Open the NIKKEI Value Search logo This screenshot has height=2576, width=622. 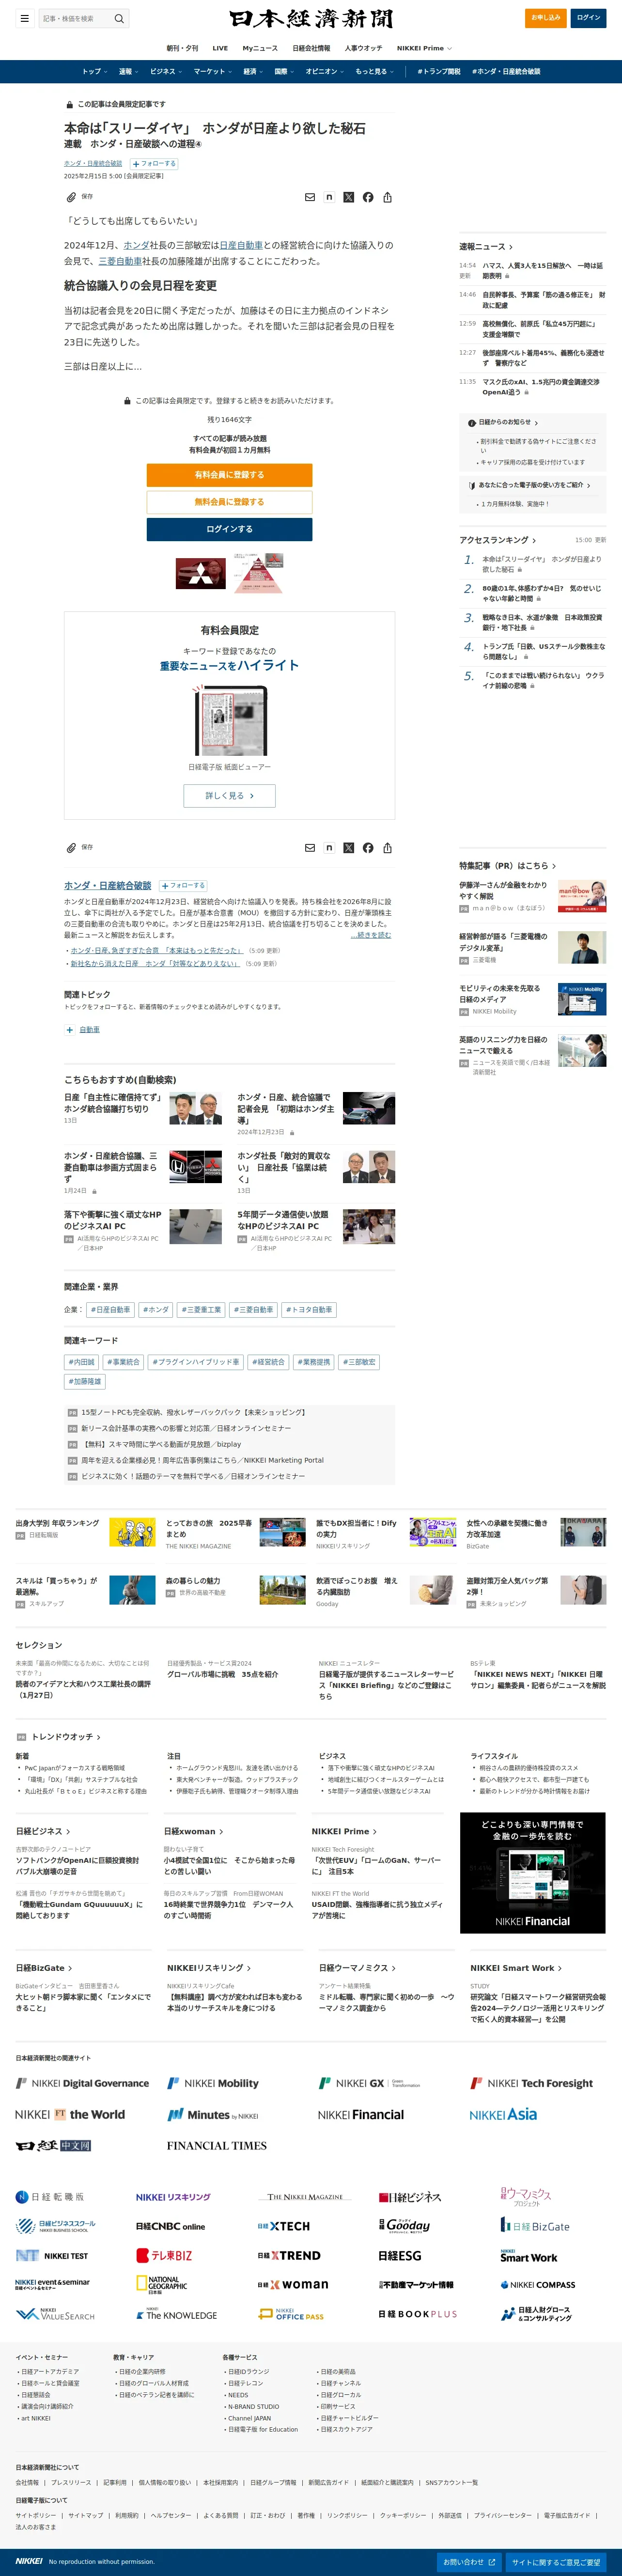[x=55, y=2314]
